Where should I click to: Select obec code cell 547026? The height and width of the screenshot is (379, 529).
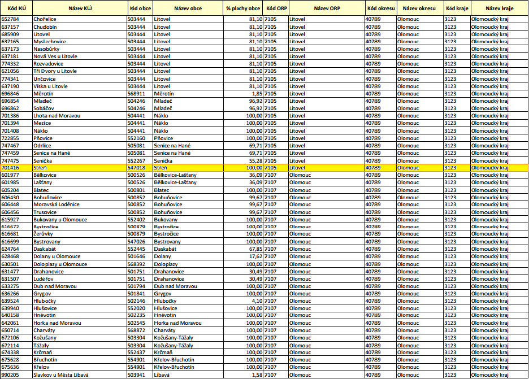coord(140,242)
